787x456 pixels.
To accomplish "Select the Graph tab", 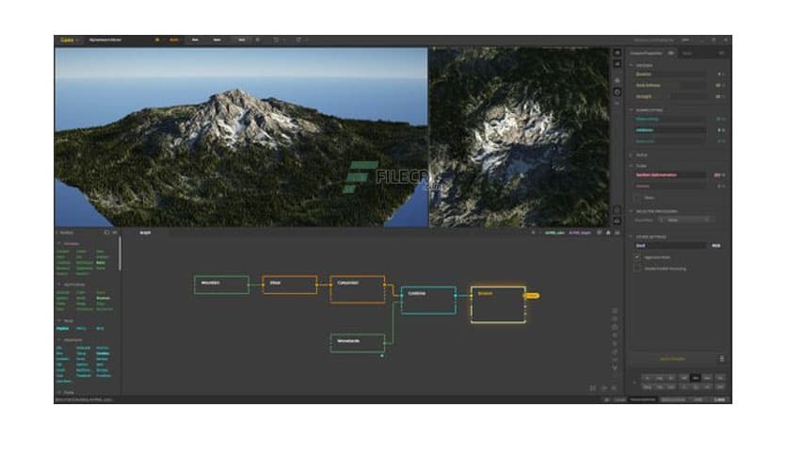I will coord(145,232).
